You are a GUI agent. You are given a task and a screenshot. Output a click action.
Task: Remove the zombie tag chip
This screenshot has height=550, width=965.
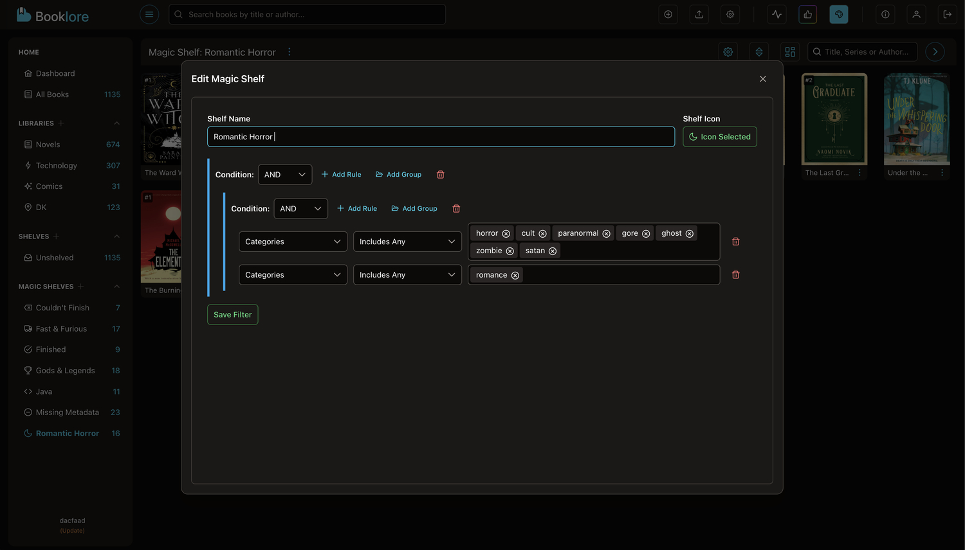pos(510,251)
